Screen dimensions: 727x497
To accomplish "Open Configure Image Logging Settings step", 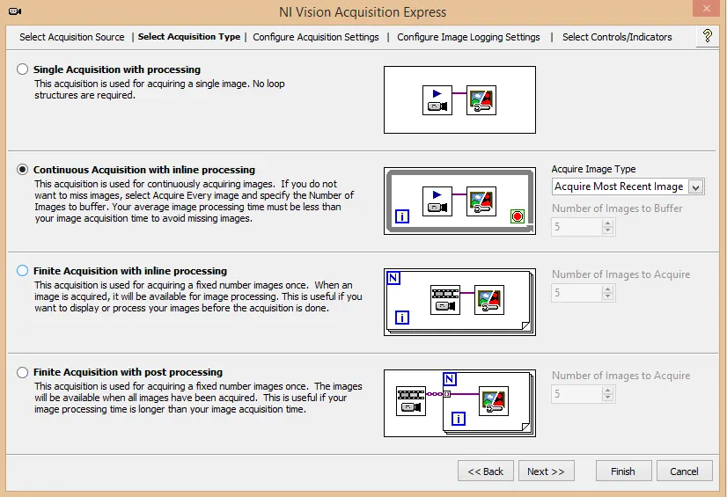I will pyautogui.click(x=468, y=37).
